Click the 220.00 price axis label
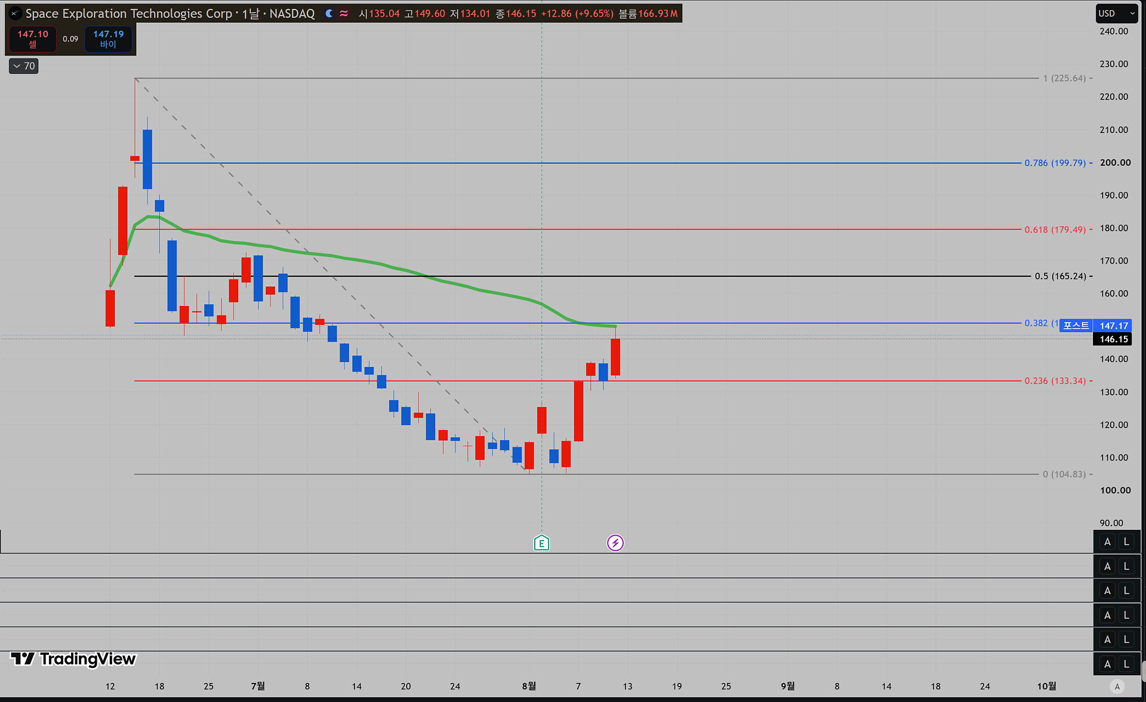 pyautogui.click(x=1114, y=97)
